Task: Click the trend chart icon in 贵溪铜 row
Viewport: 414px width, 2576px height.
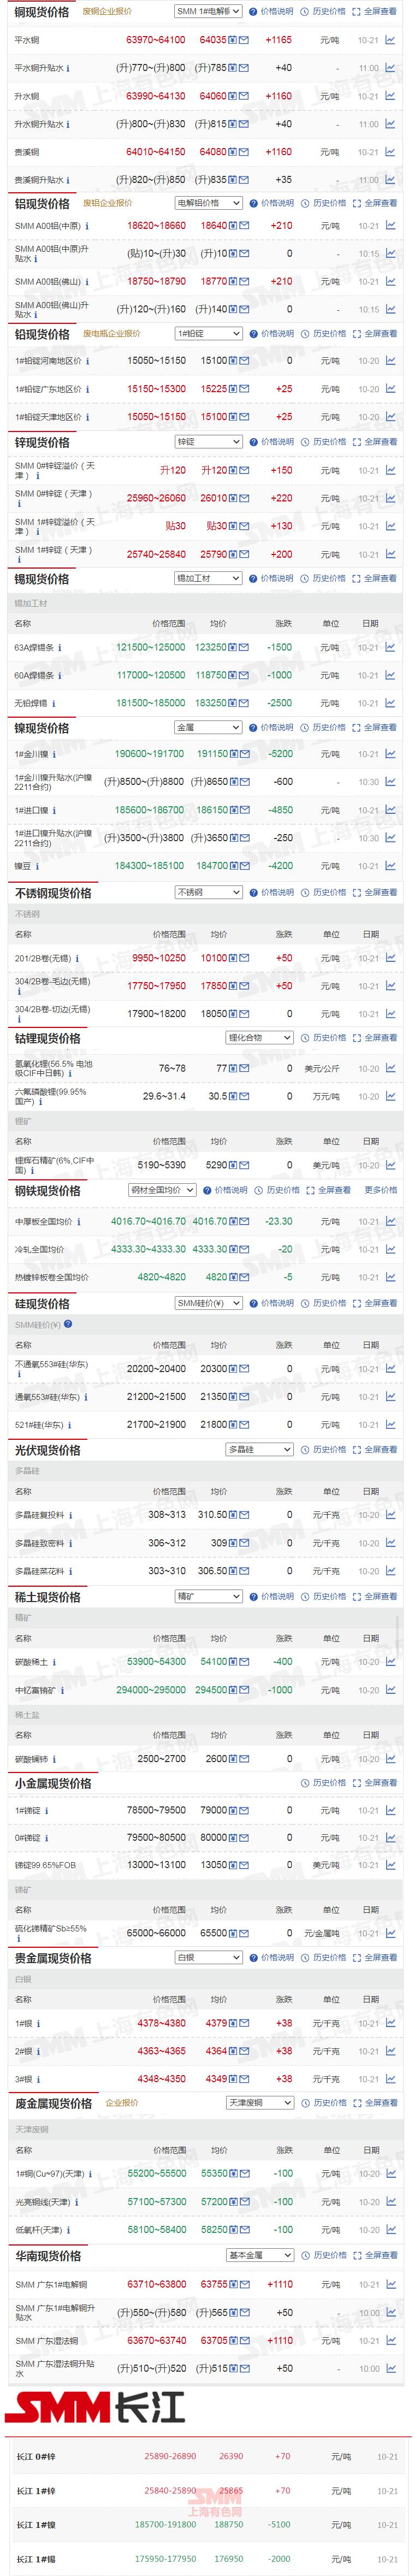Action: [390, 153]
